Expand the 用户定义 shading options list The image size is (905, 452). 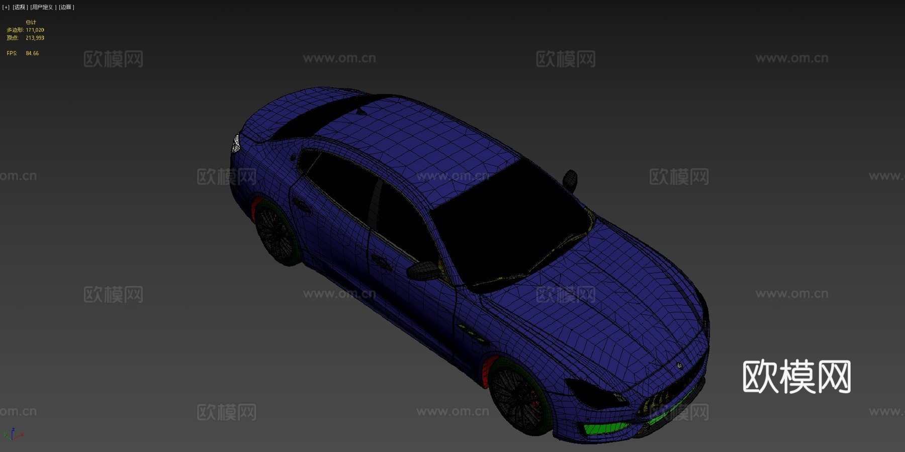pyautogui.click(x=43, y=7)
